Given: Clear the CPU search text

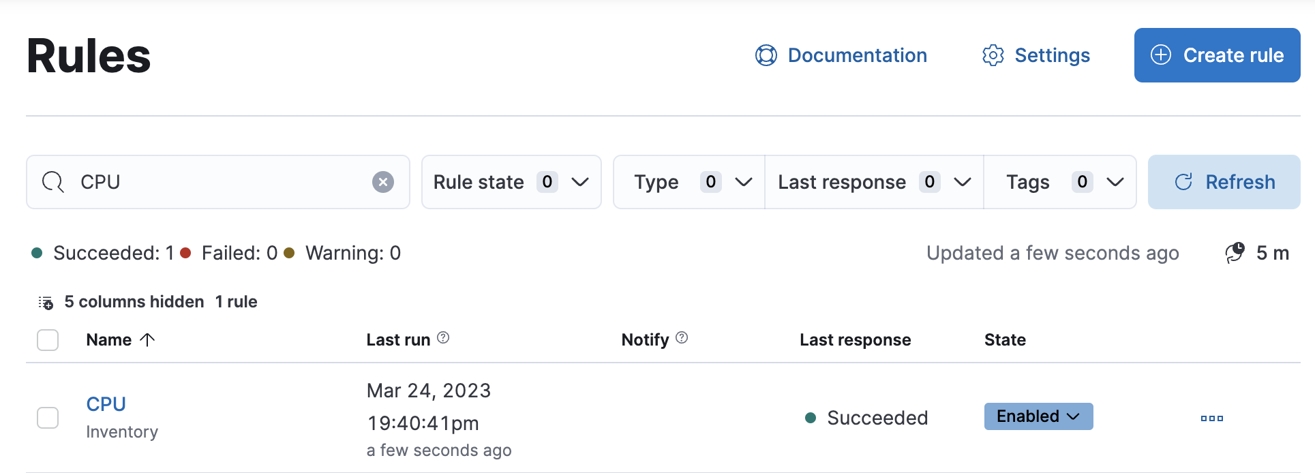Looking at the screenshot, I should click(383, 182).
